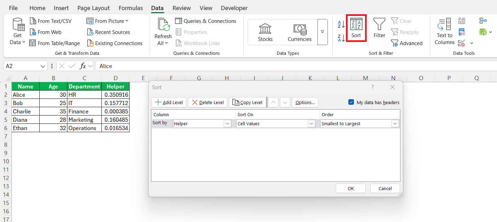The image size is (497, 222).
Task: Select column D header
Action: coord(115,78)
